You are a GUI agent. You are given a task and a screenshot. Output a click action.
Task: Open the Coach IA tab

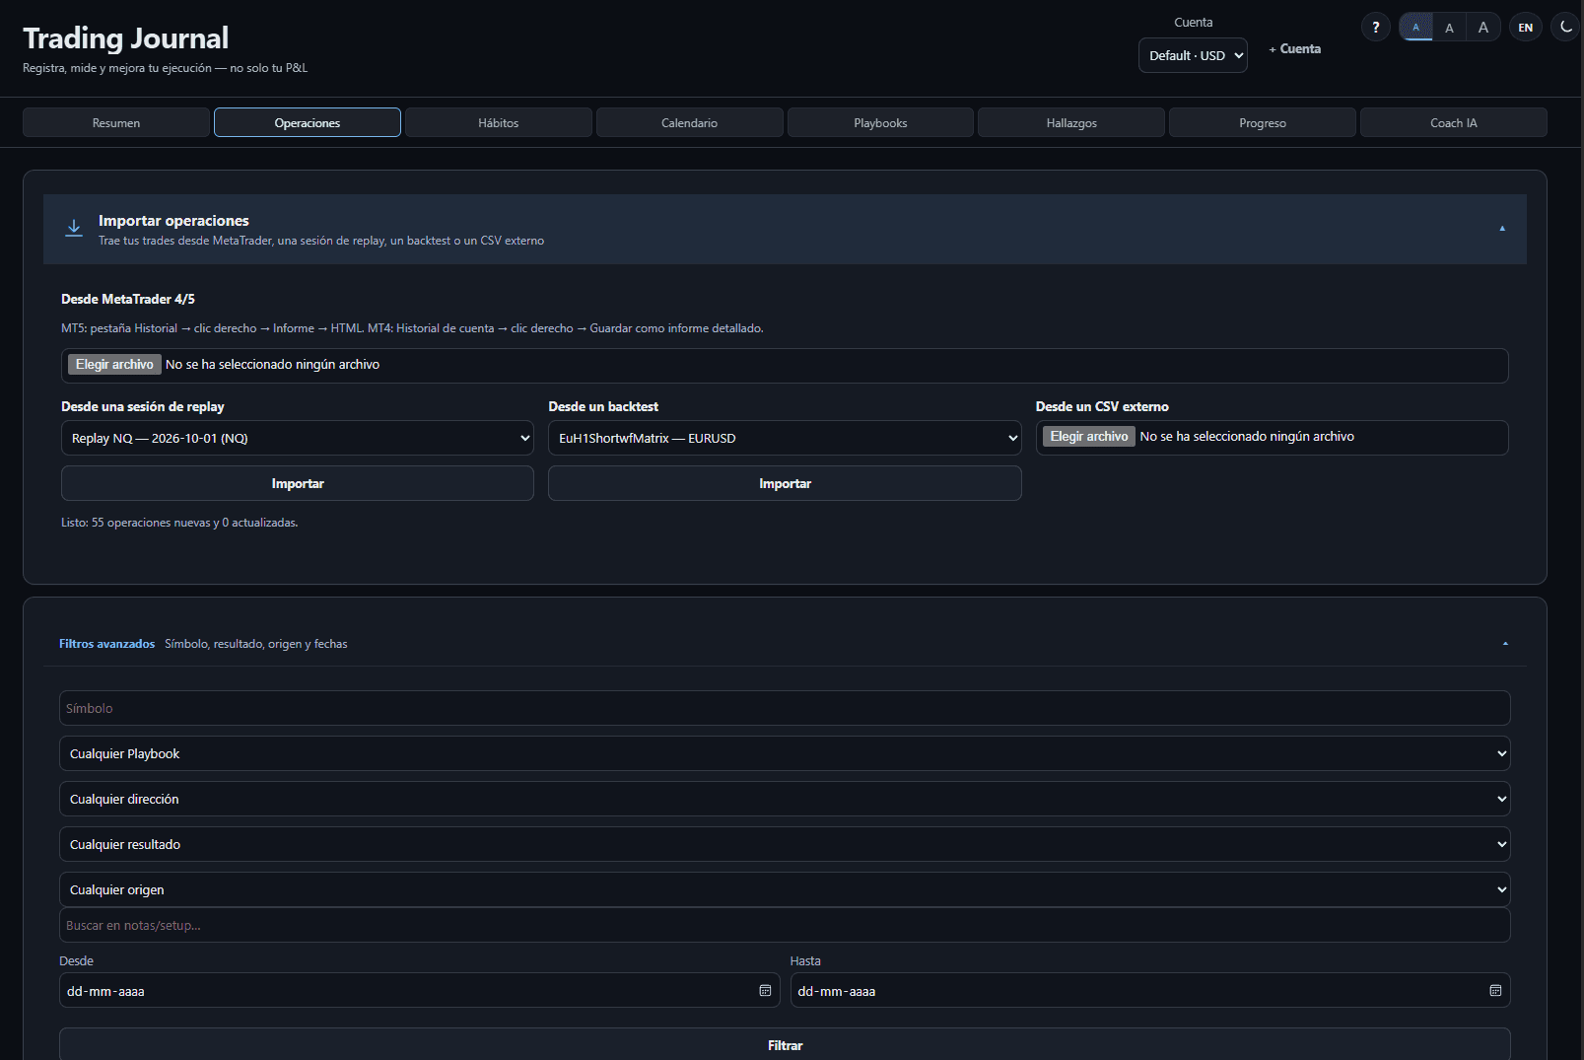(x=1454, y=122)
